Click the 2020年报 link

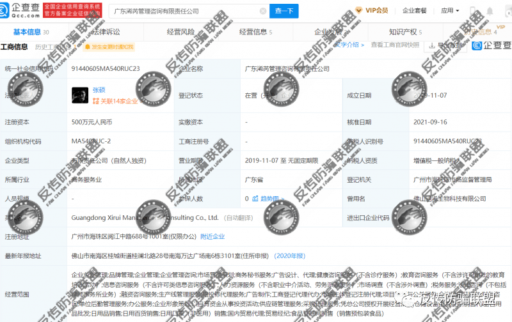291,256
